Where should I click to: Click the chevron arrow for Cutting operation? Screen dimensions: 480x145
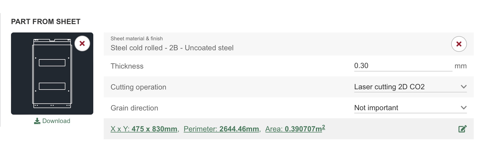(463, 87)
